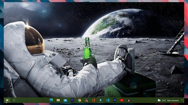
Task: Open the Windows Start menu
Action: pos(7,100)
